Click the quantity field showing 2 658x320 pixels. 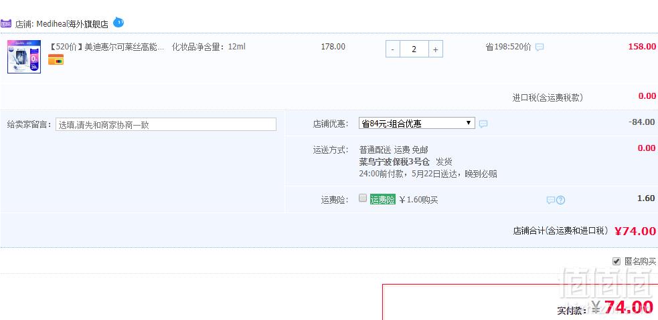click(414, 49)
